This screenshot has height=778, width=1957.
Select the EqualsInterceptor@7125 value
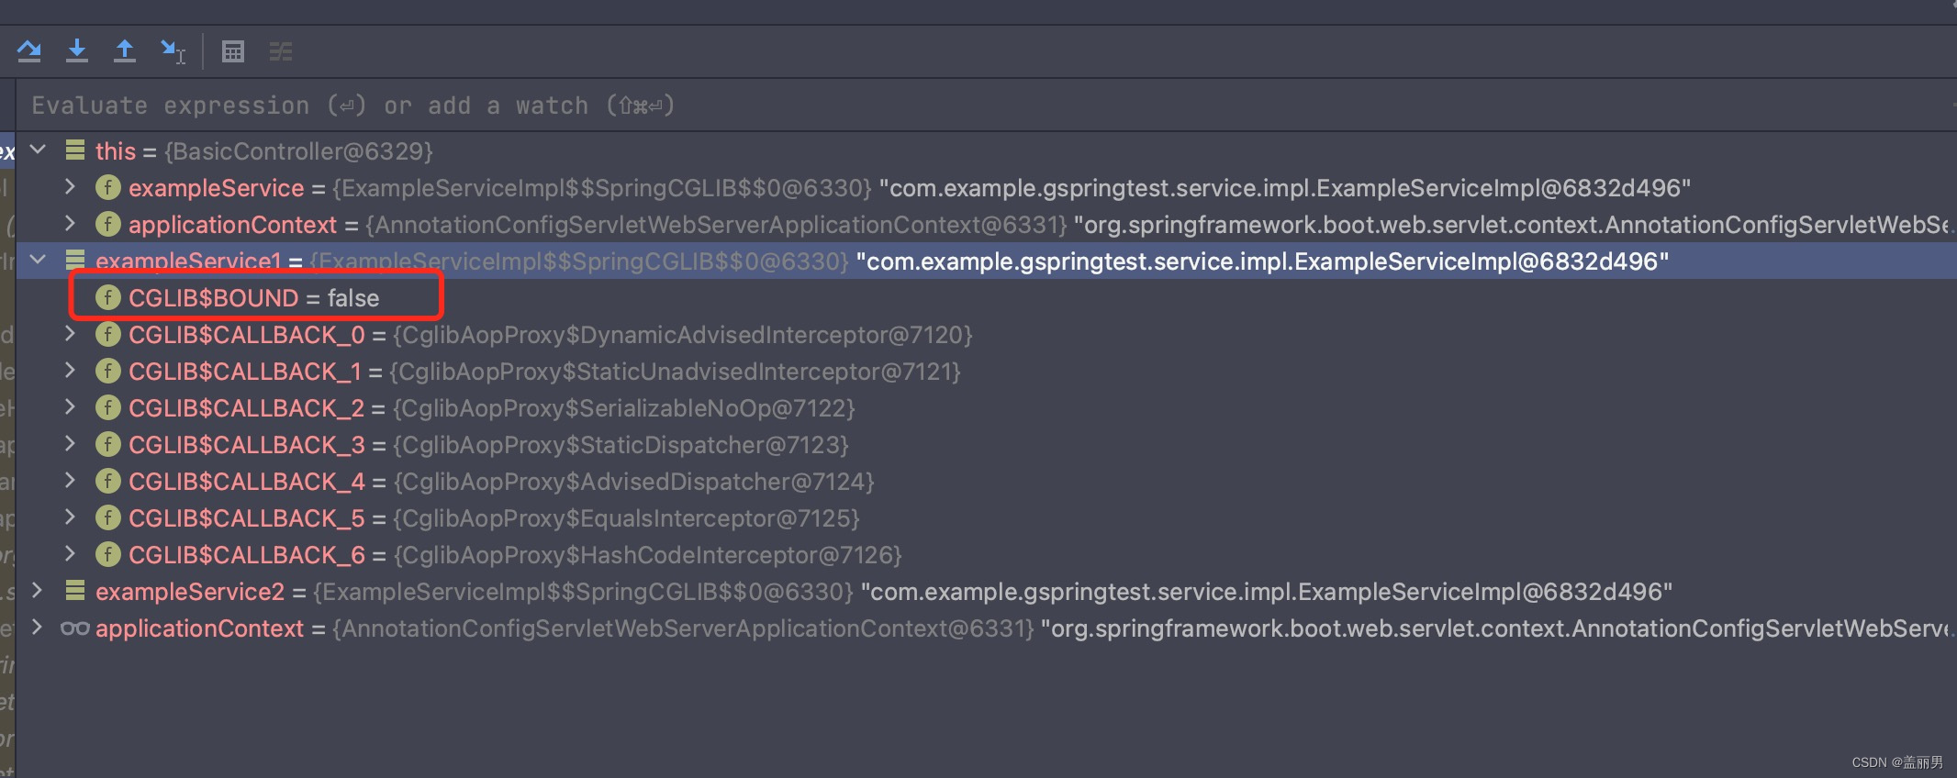[x=627, y=518]
